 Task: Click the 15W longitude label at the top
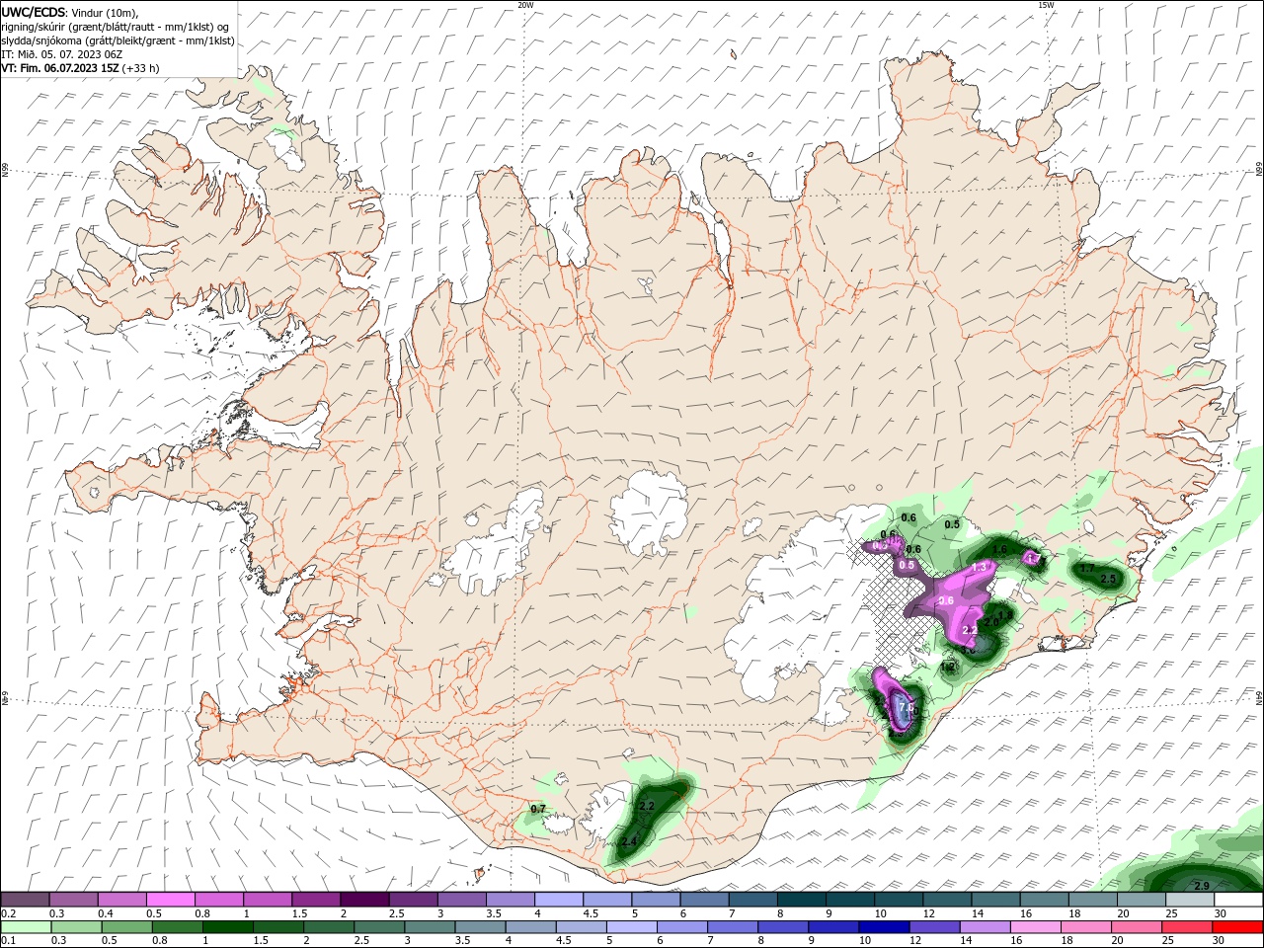click(x=1046, y=5)
